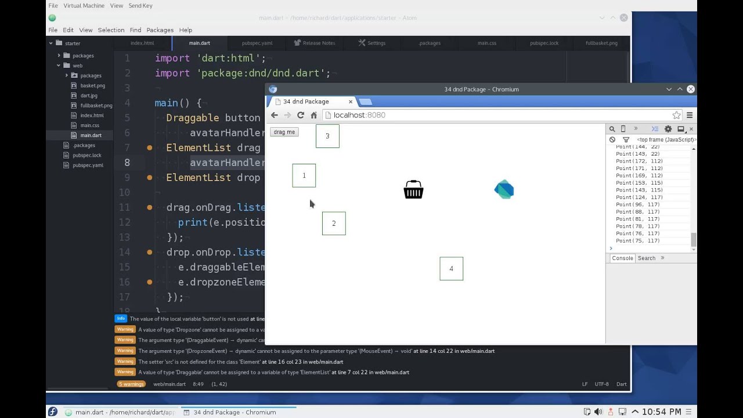Open the Release Notes tab

pos(315,43)
